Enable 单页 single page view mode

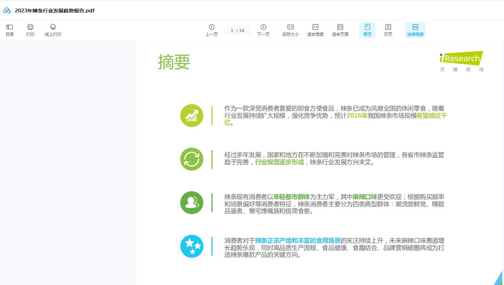point(367,30)
